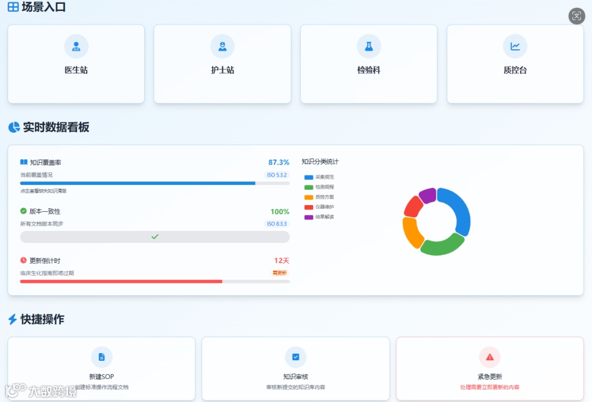
Task: Open the 质控台 chart icon
Action: pos(515,46)
